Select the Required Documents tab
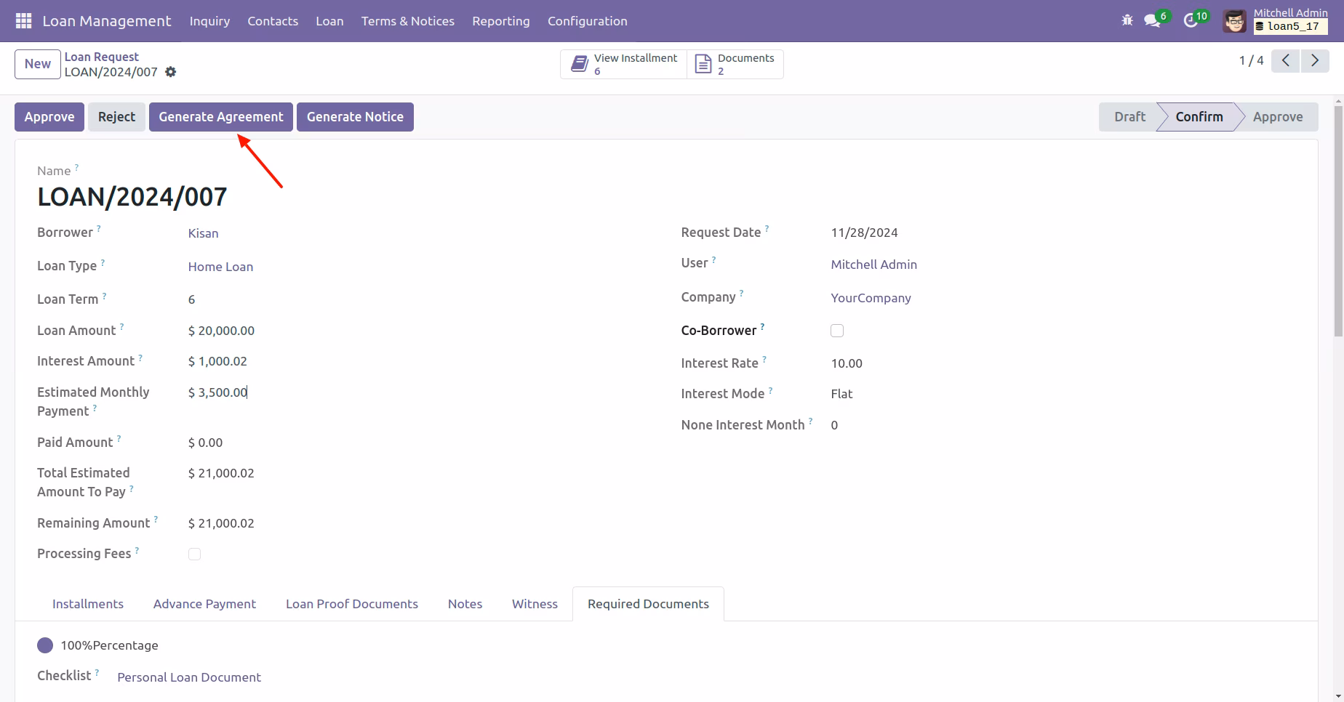The height and width of the screenshot is (702, 1344). [648, 604]
